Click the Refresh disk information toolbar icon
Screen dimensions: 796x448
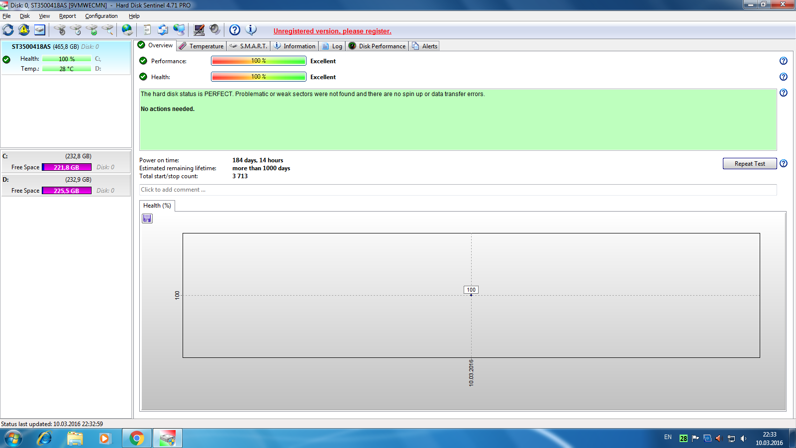coord(8,30)
